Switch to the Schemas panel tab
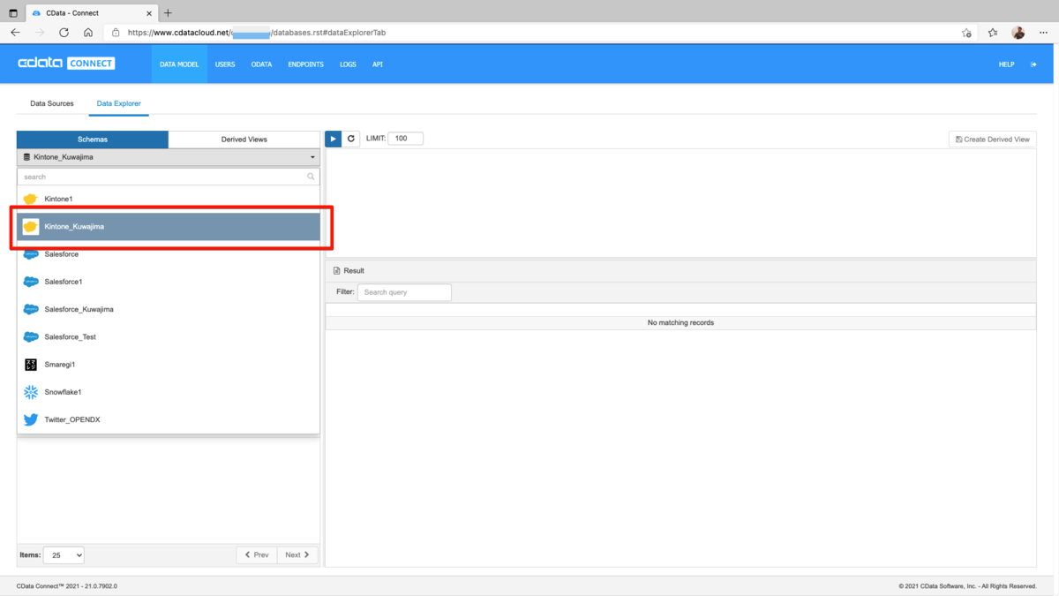1059x596 pixels. [93, 140]
